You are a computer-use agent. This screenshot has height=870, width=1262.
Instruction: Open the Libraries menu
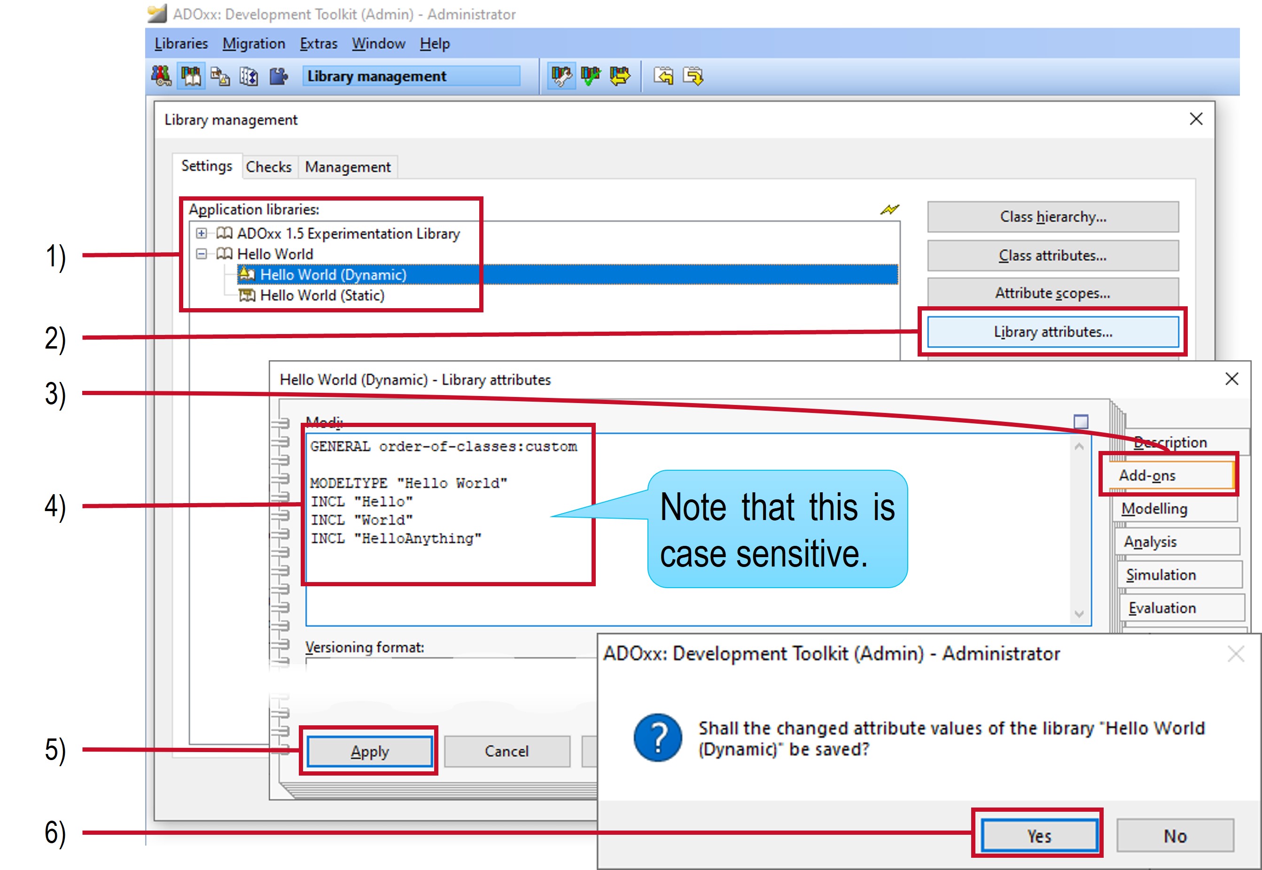click(x=181, y=44)
